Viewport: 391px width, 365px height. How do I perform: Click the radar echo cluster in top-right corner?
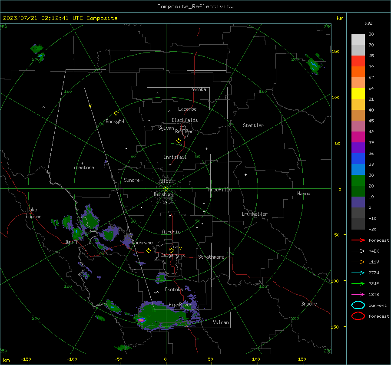(314, 64)
